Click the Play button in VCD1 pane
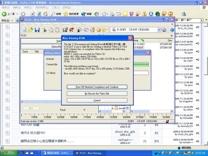The height and width of the screenshot is (156, 208). click(x=31, y=108)
